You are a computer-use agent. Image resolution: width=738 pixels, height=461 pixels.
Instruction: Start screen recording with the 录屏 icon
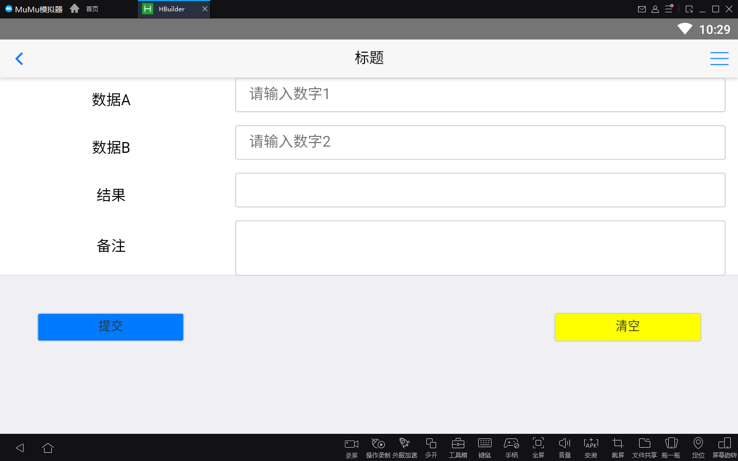coord(351,446)
